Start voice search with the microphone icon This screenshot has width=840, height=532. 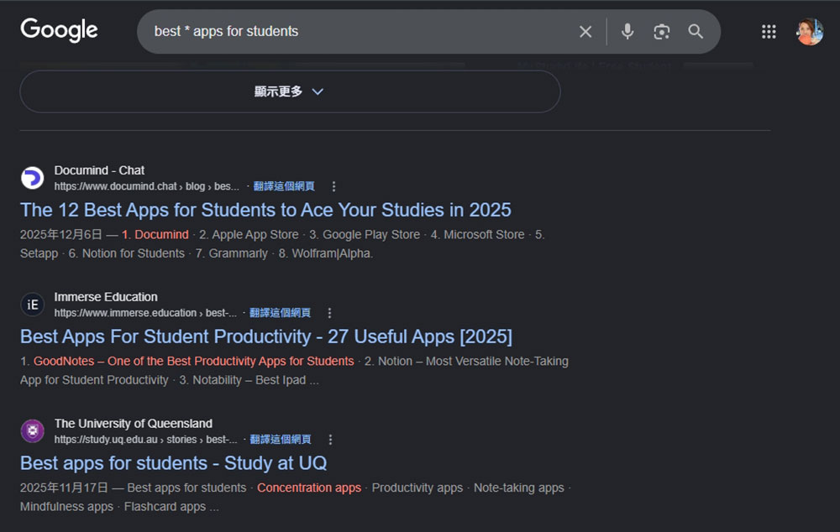pyautogui.click(x=627, y=32)
